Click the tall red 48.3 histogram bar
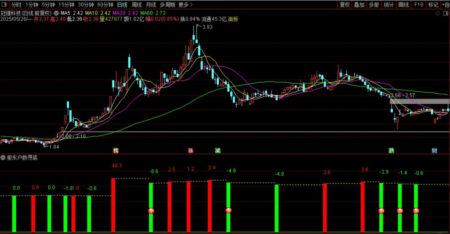 pos(113,205)
